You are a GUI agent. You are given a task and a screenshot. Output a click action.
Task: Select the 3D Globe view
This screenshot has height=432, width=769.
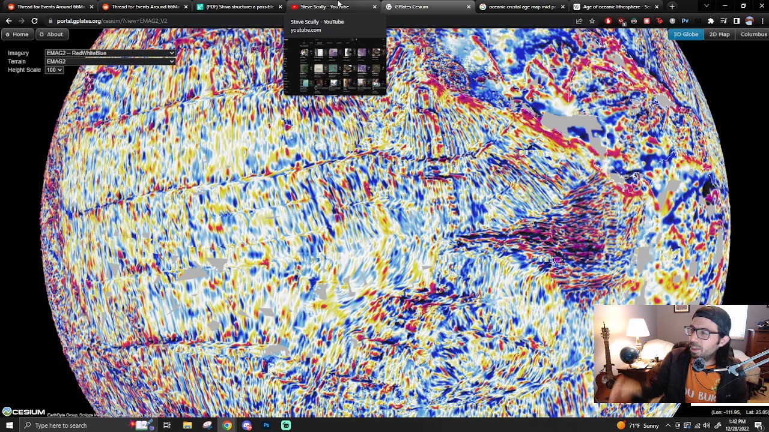coord(685,34)
